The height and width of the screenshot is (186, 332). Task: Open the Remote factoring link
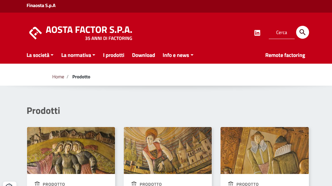pyautogui.click(x=285, y=55)
